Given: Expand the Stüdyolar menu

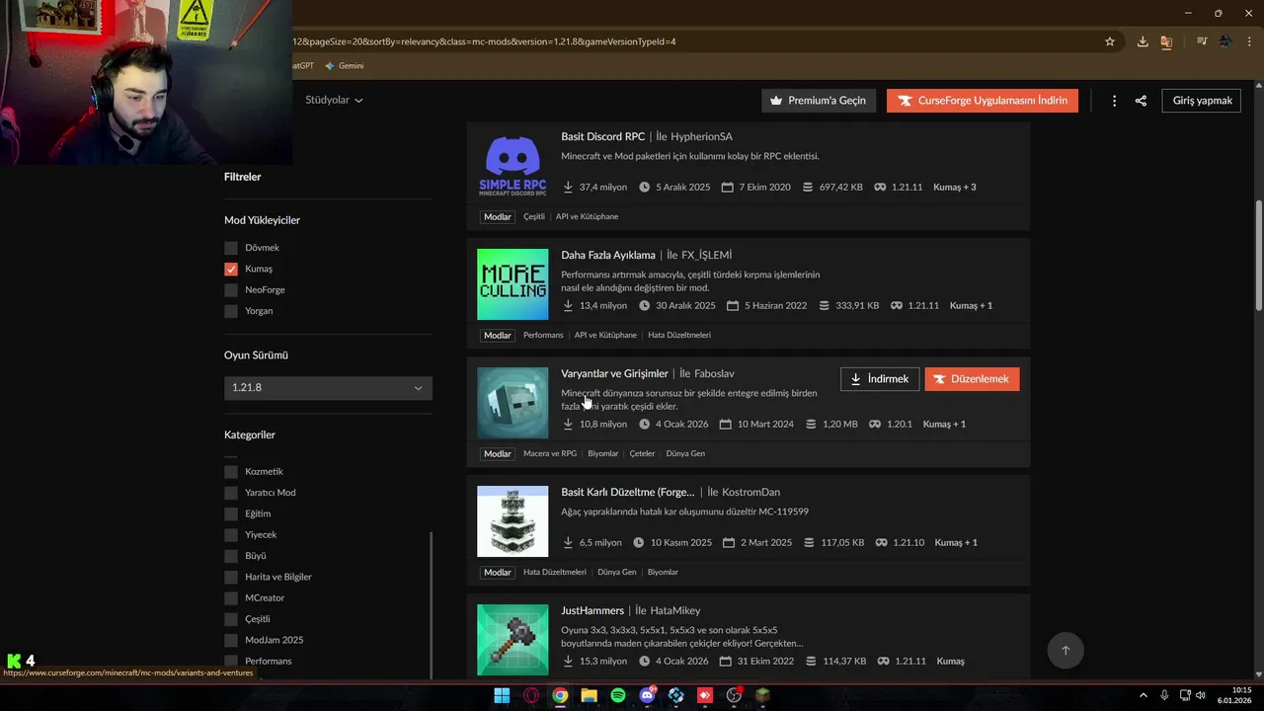Looking at the screenshot, I should click(334, 101).
